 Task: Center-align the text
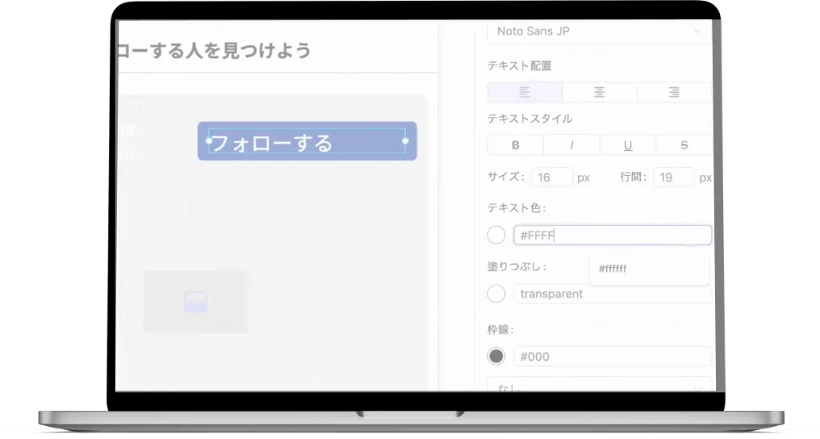coord(600,93)
